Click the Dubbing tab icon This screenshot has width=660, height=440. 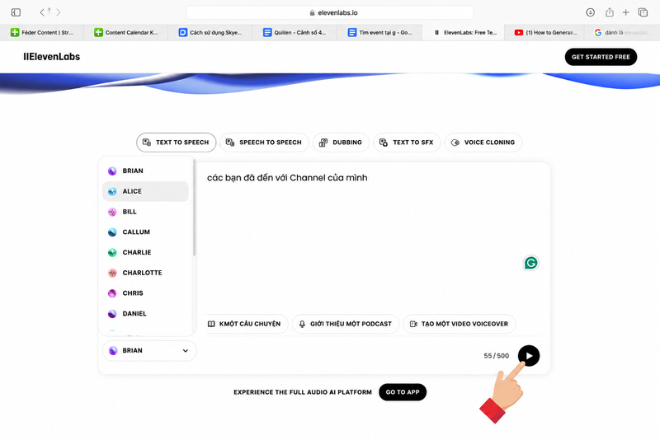[x=323, y=143]
